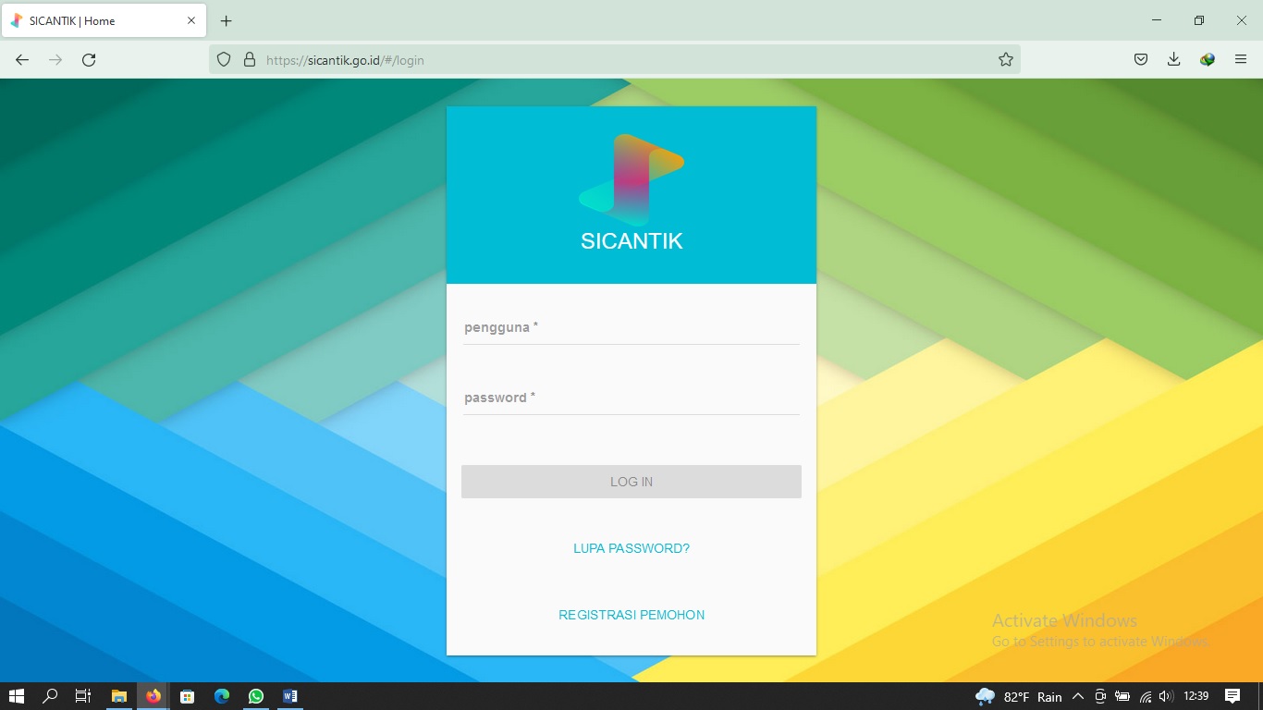
Task: Go back using the back arrow
Action: [22, 60]
